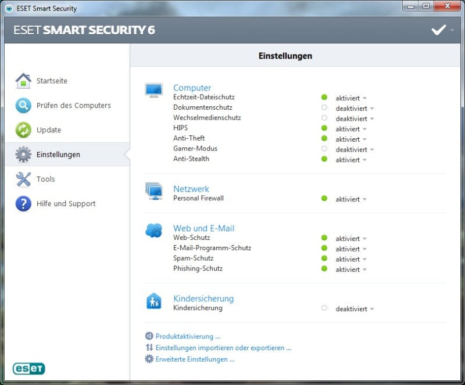This screenshot has width=465, height=385.
Task: Click the Anti-Theft setting label
Action: (189, 138)
